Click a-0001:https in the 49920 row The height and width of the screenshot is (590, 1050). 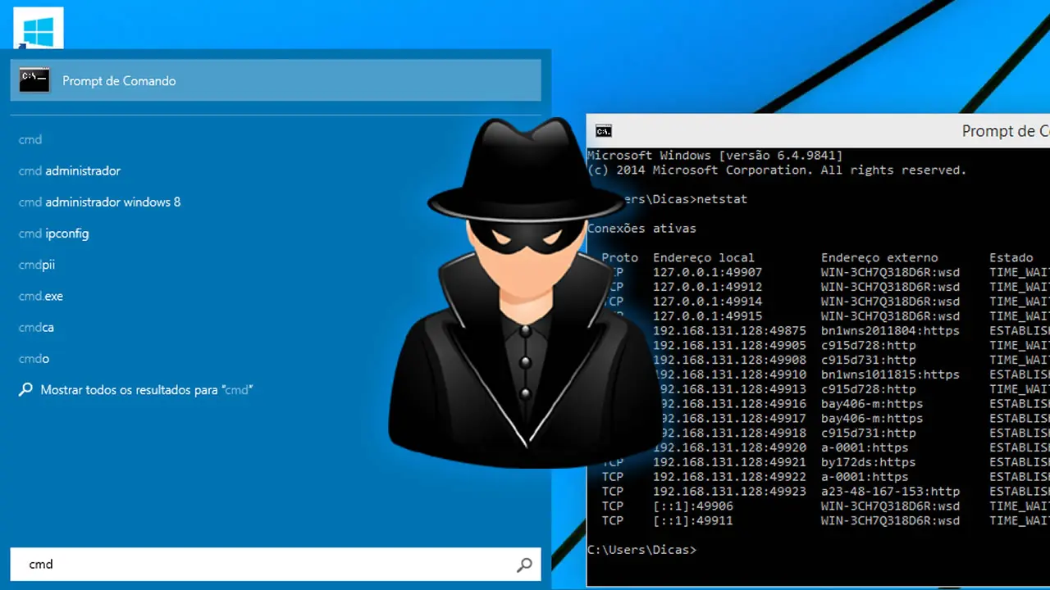(x=865, y=448)
